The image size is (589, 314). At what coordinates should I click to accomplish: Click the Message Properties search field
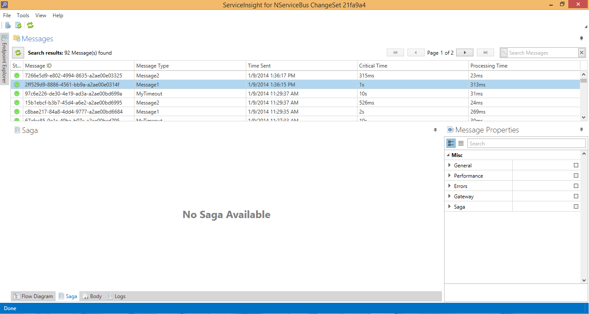pyautogui.click(x=526, y=143)
